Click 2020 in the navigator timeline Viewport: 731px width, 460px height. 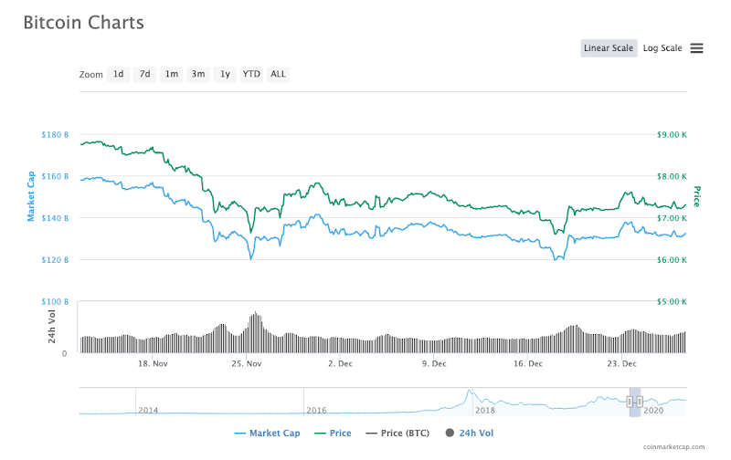[653, 410]
